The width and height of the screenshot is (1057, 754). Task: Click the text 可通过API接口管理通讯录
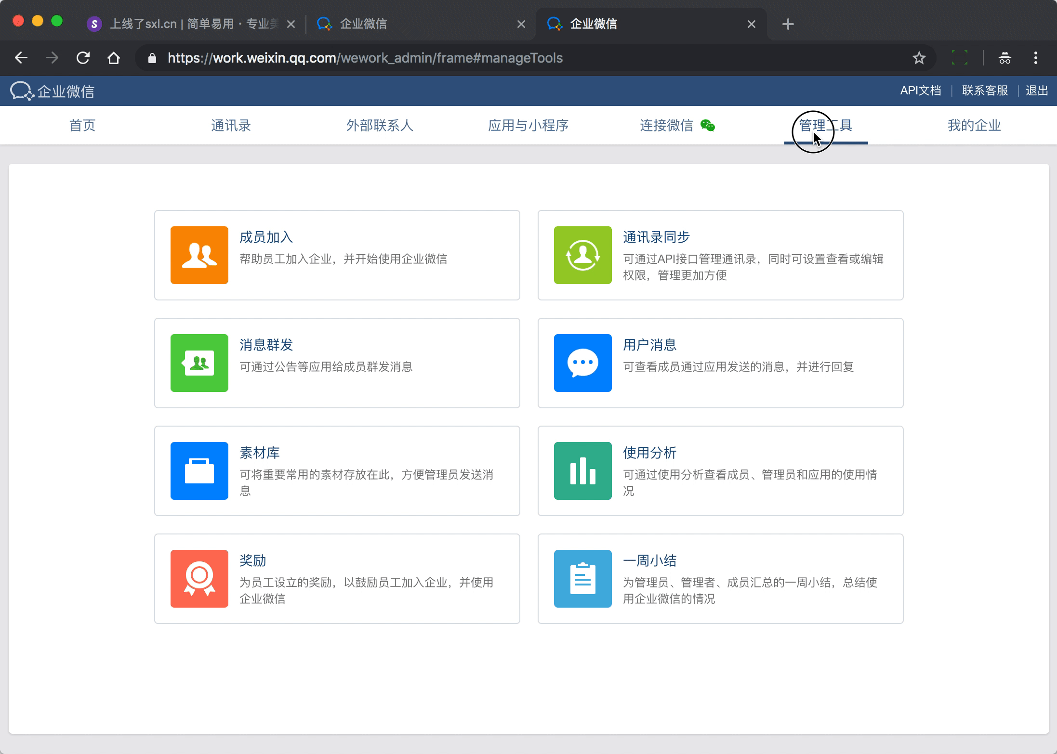pos(689,259)
